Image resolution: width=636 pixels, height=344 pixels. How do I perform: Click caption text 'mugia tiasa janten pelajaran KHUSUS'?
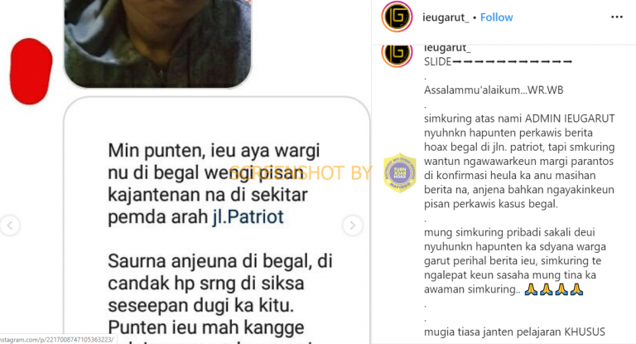[x=514, y=332]
